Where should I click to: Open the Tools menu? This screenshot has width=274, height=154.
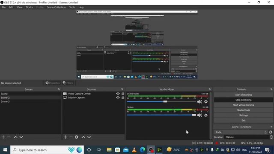pos(72,7)
